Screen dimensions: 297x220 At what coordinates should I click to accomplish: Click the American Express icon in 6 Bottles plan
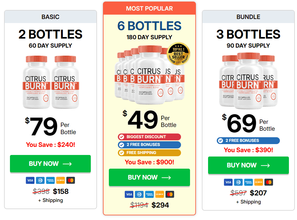click(149, 194)
